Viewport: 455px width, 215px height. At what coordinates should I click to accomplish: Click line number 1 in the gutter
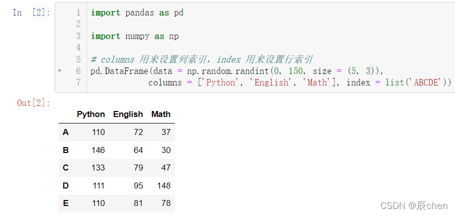(78, 12)
